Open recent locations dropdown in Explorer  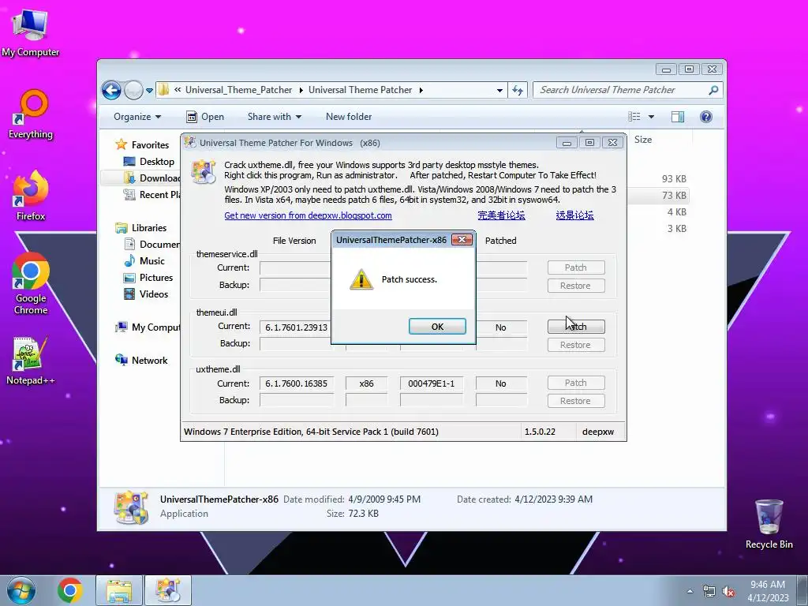pyautogui.click(x=149, y=90)
